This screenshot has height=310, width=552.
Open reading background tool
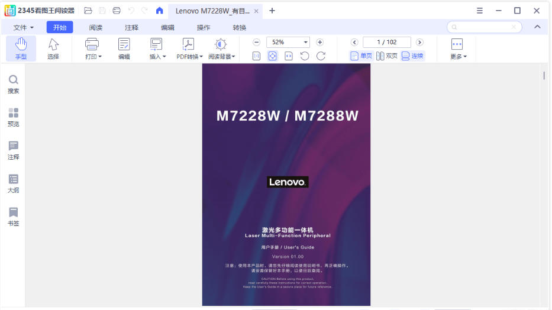pyautogui.click(x=221, y=45)
